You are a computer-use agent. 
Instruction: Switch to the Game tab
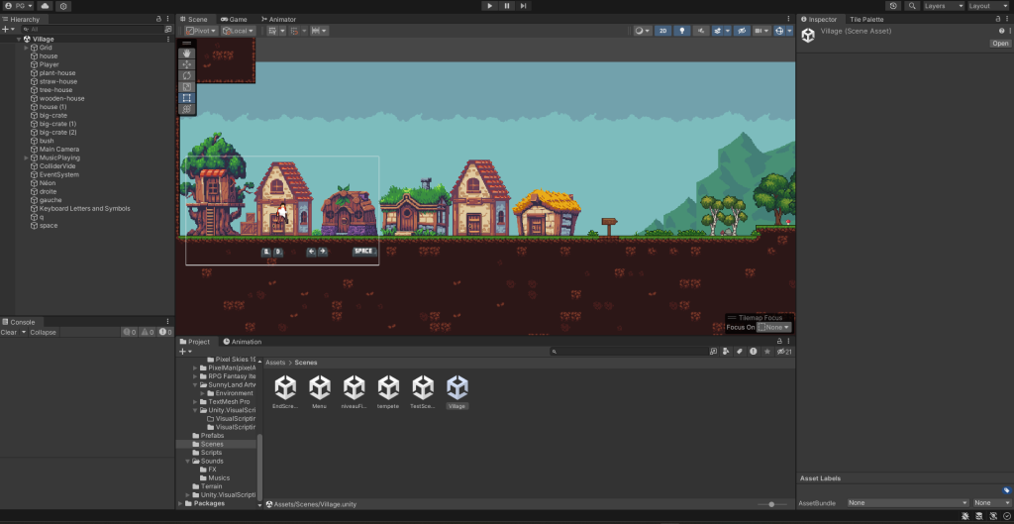click(x=234, y=20)
